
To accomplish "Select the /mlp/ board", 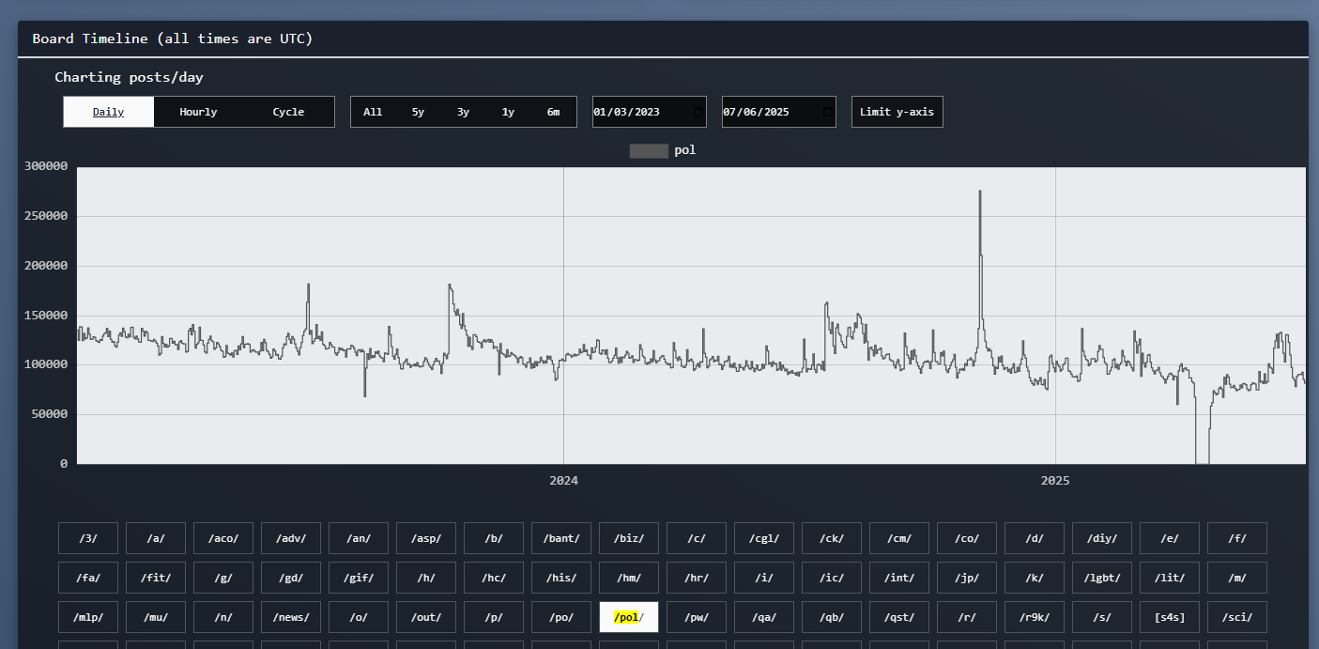I will click(x=88, y=617).
